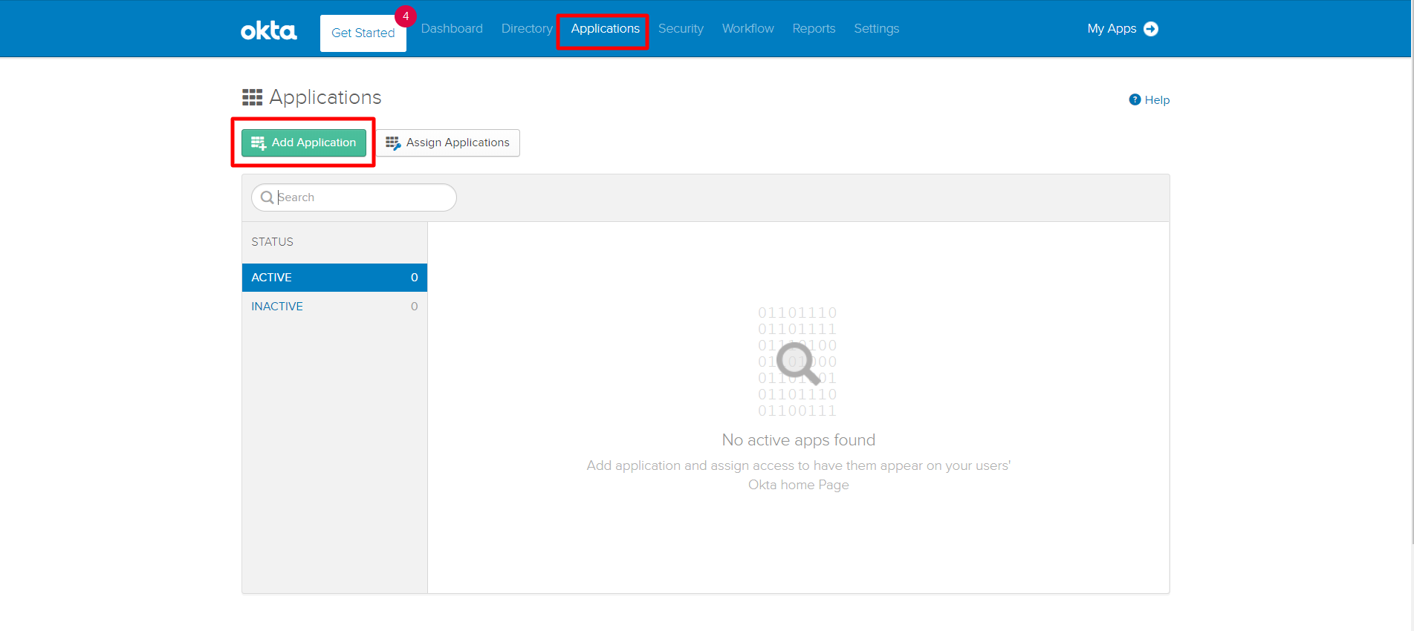The width and height of the screenshot is (1414, 631).
Task: Click the Applications page heading
Action: 325,97
